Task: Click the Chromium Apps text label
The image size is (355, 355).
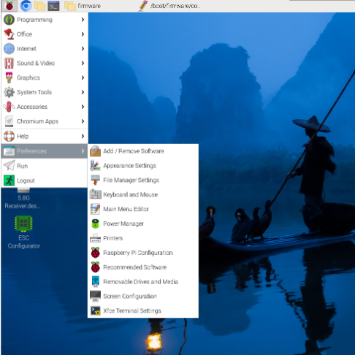Action: pos(37,121)
